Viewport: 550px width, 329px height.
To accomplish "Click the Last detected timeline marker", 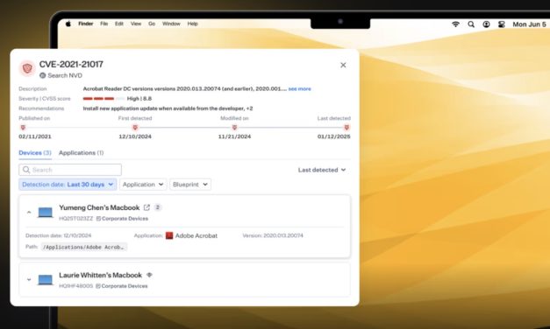I will [x=346, y=128].
